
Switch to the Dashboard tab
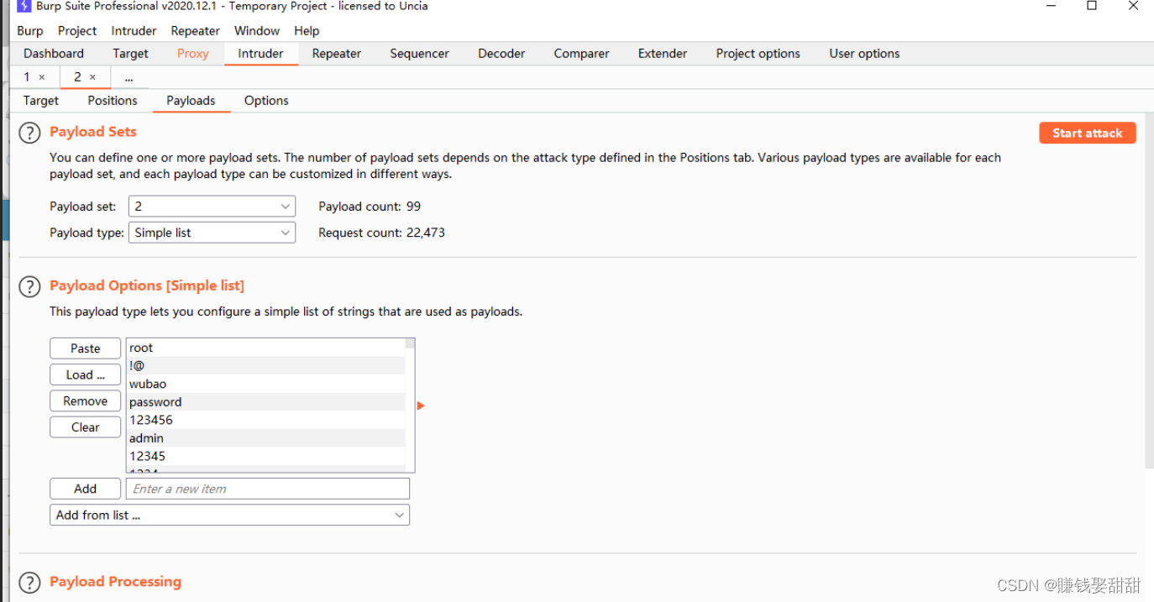(54, 54)
